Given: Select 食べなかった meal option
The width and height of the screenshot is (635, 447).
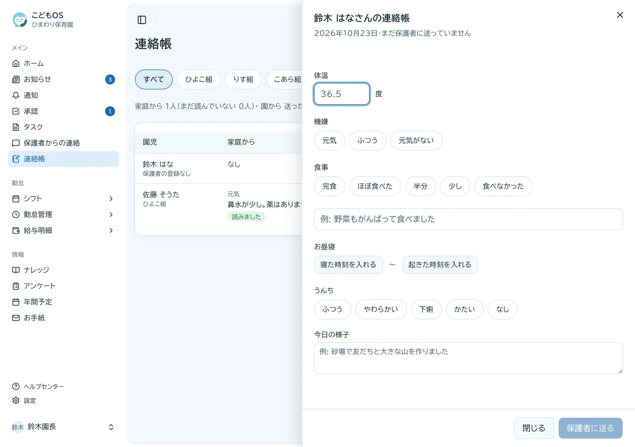Looking at the screenshot, I should pyautogui.click(x=503, y=186).
